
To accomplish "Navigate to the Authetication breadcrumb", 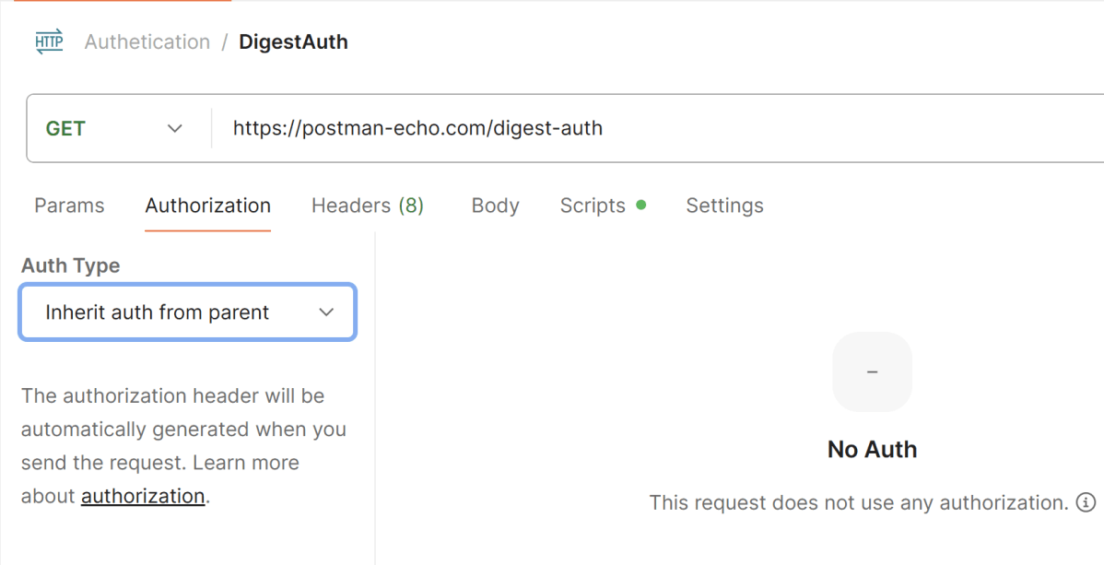I will [147, 42].
